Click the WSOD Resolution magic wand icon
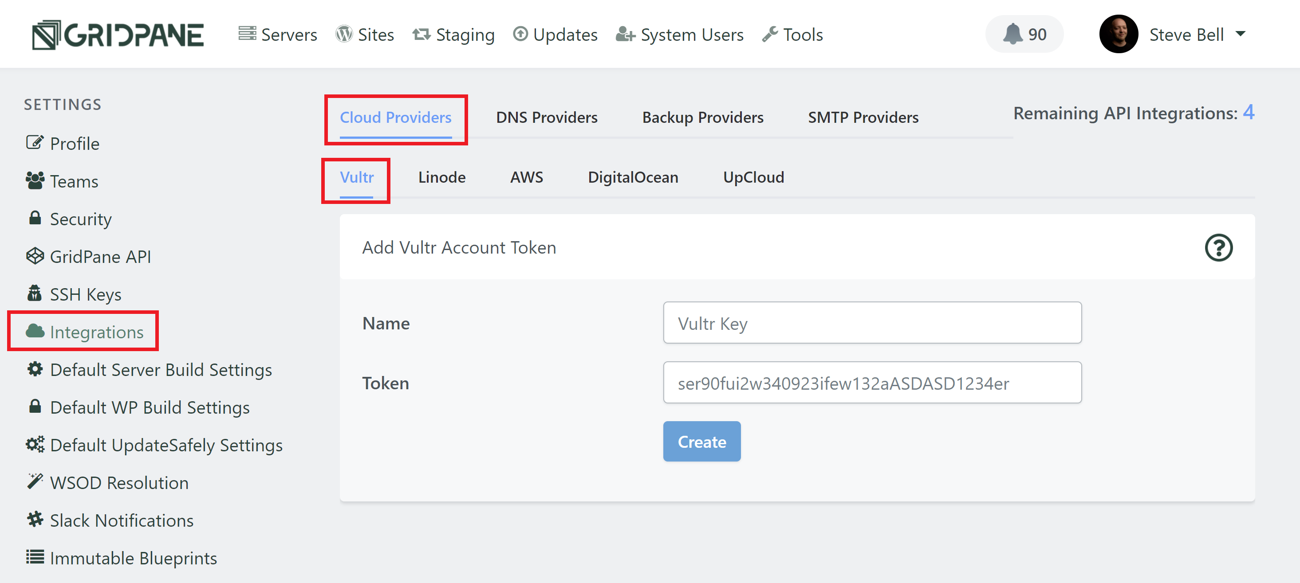The width and height of the screenshot is (1300, 583). pos(35,481)
